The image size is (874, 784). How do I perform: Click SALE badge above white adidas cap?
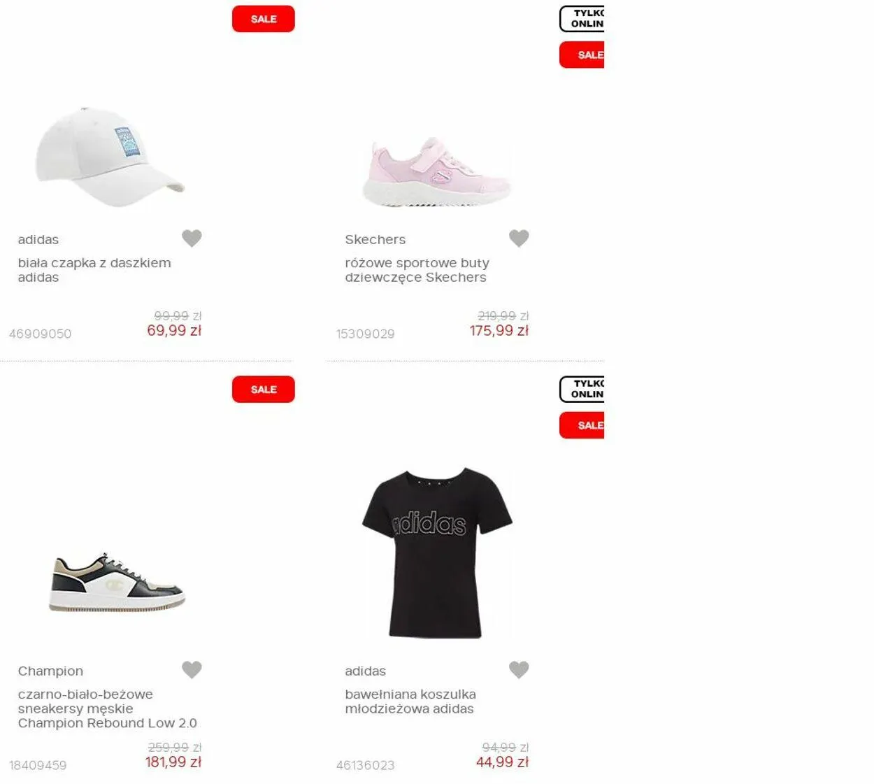(264, 19)
